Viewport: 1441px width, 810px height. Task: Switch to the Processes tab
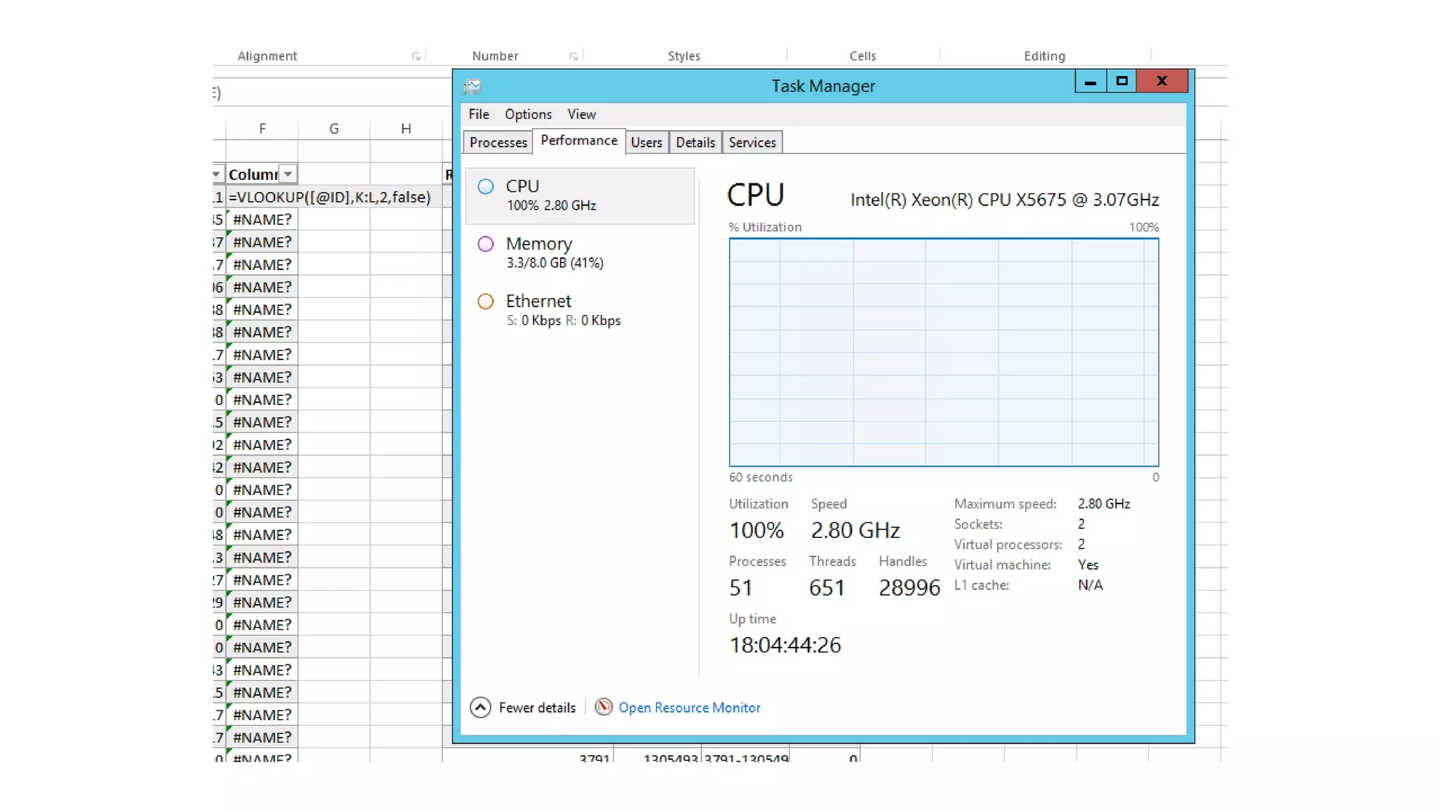(x=498, y=142)
